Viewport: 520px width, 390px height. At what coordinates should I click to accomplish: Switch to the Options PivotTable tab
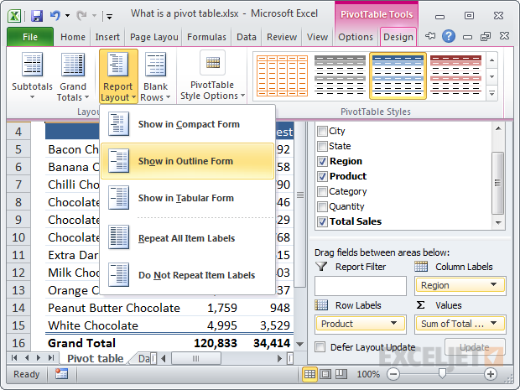tap(356, 37)
